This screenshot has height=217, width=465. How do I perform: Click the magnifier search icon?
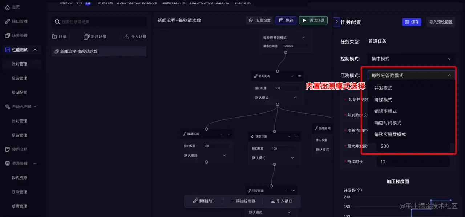pyautogui.click(x=57, y=22)
